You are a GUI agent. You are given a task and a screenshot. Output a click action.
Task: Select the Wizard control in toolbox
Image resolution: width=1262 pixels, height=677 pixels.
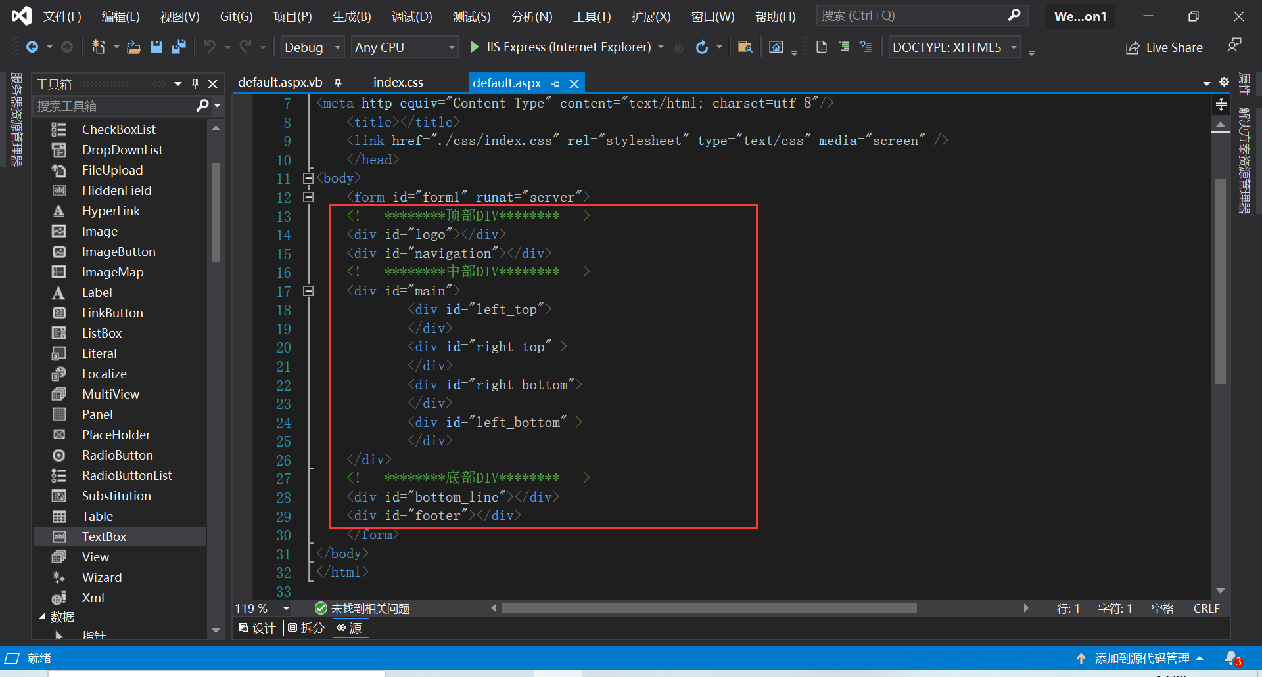pos(102,577)
